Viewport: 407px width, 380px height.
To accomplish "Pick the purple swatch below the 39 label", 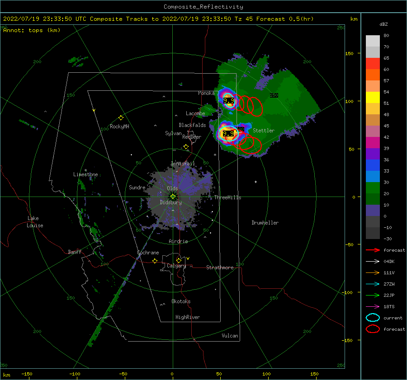I will [x=373, y=154].
